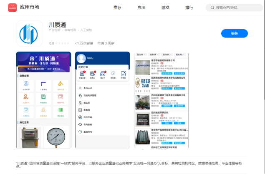
Task: Switch to the 应用 tab
Action: 141,7
